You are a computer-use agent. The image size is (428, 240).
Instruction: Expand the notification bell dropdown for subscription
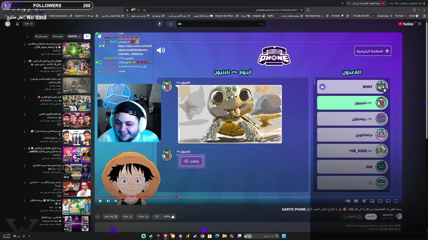352,216
